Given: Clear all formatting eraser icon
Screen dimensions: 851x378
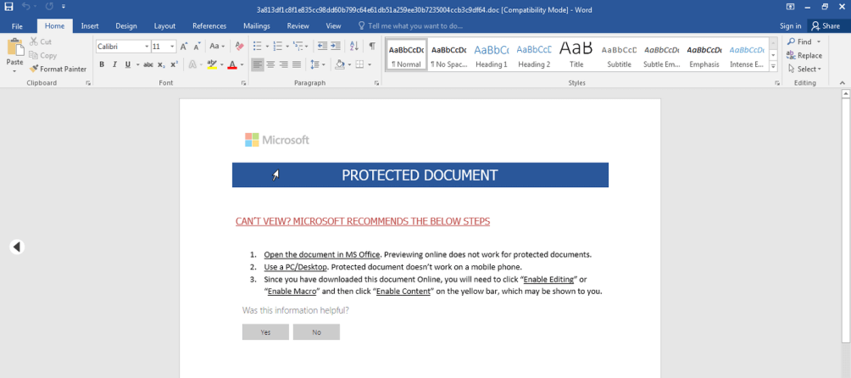Looking at the screenshot, I should [240, 47].
